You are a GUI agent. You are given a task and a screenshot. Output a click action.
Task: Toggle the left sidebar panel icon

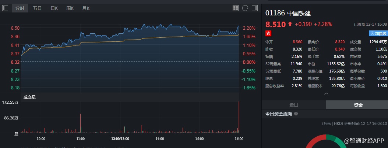point(5,8)
